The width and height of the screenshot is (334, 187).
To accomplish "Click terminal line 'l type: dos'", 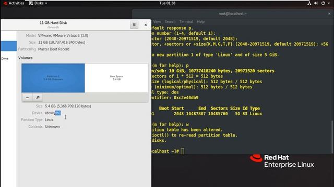I will click(x=165, y=92).
